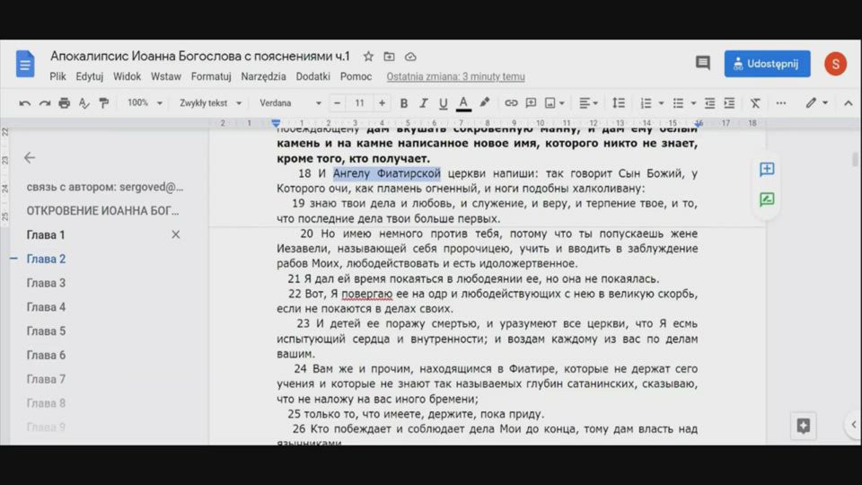Viewport: 862px width, 485px height.
Task: Expand the Zwykły tekst style dropdown
Action: click(x=210, y=103)
